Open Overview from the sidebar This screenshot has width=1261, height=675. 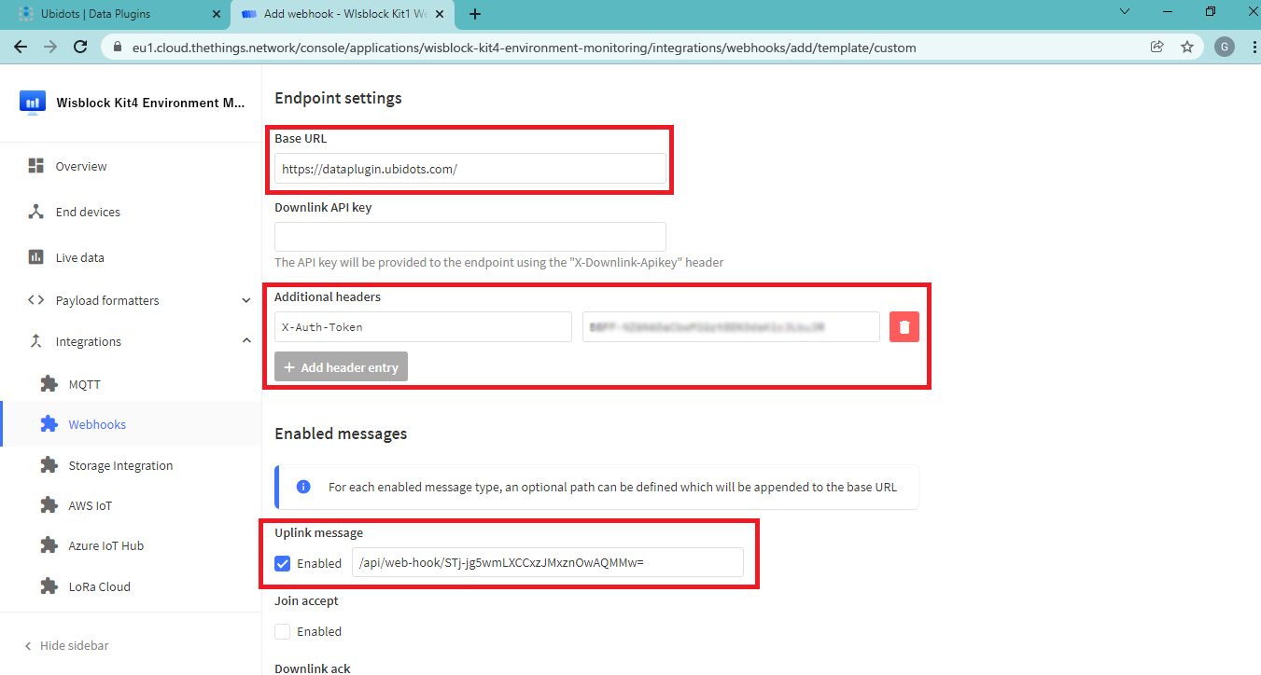click(80, 167)
